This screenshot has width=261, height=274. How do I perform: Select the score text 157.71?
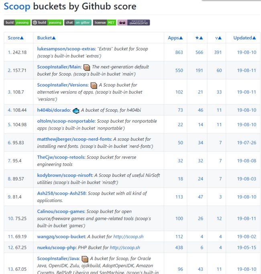(x=20, y=70)
